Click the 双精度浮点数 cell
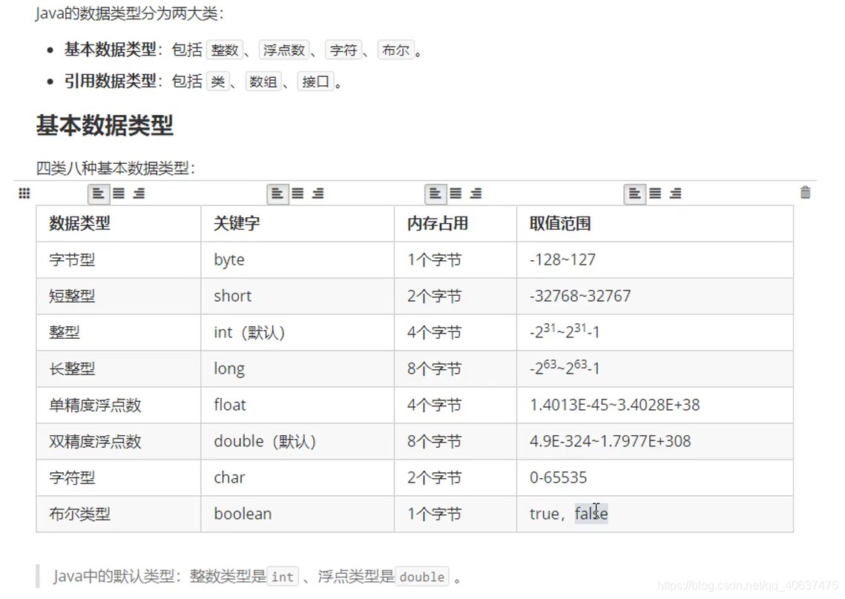The image size is (845, 599). click(119, 442)
